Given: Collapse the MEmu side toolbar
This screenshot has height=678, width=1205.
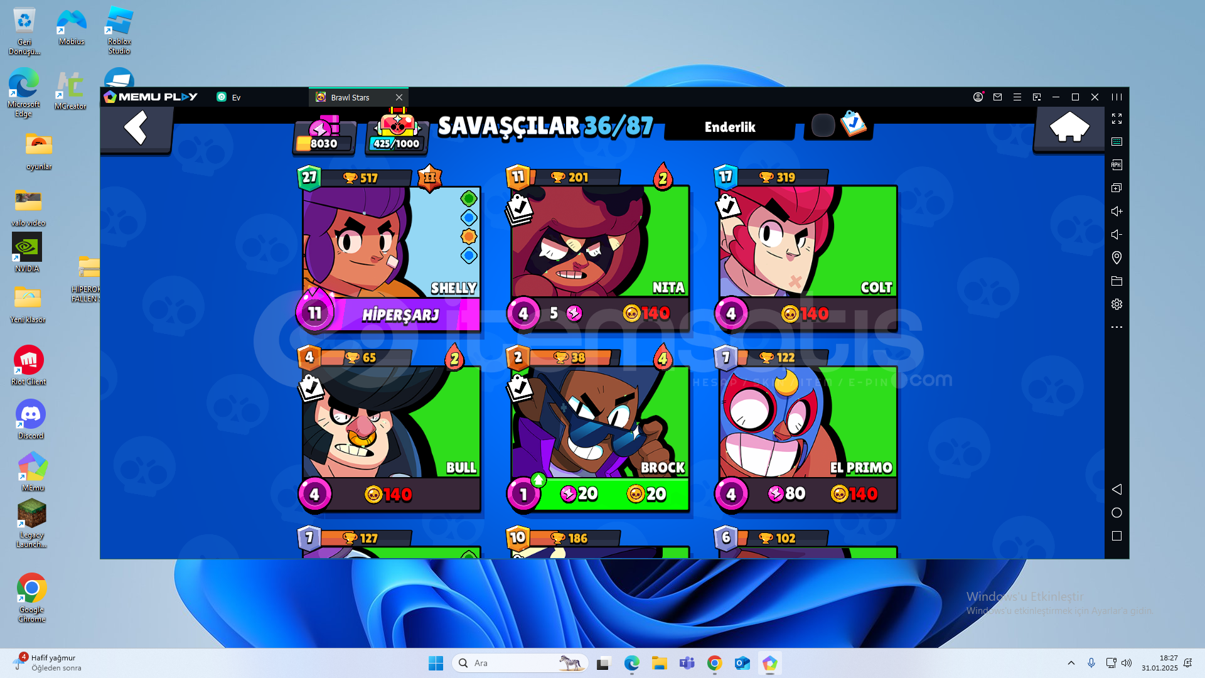Looking at the screenshot, I should click(1117, 97).
